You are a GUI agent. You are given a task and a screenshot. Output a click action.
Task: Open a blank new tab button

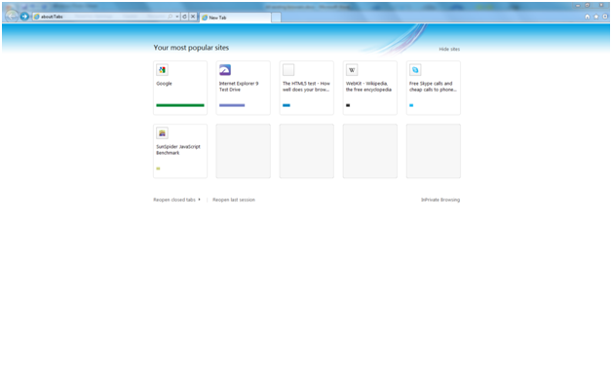[276, 18]
